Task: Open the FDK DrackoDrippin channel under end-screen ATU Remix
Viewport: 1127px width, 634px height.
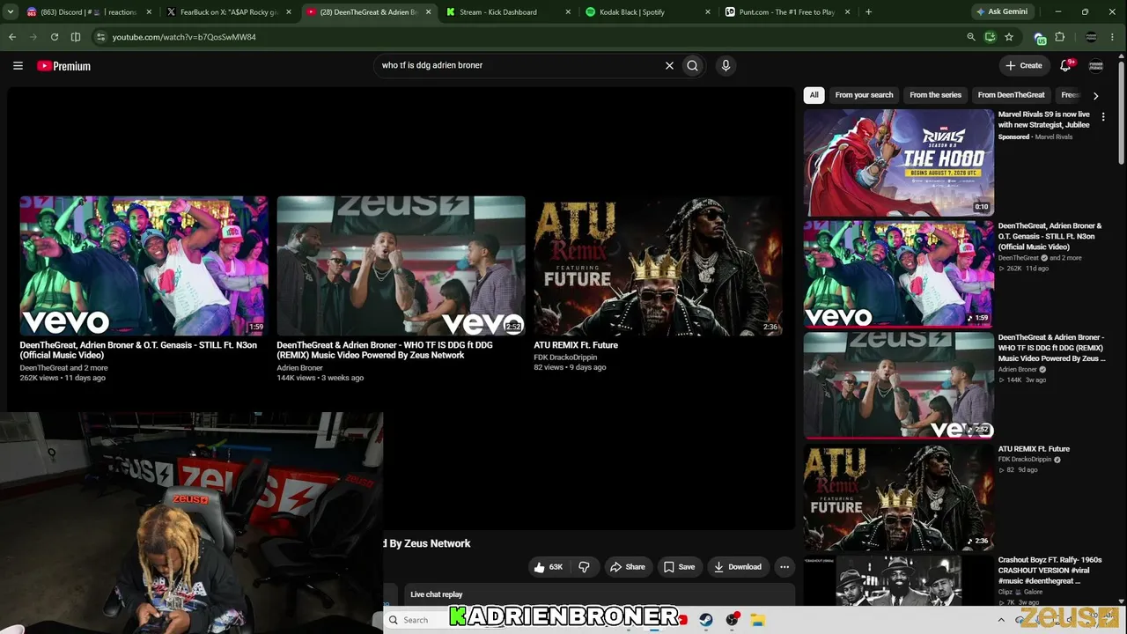Action: pyautogui.click(x=565, y=357)
